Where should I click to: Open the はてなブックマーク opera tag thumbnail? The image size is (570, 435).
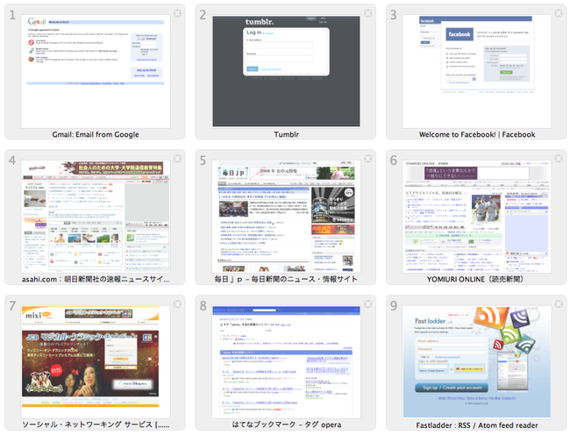click(x=286, y=362)
